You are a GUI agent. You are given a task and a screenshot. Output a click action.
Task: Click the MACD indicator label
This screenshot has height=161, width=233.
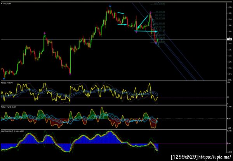pos(12,131)
